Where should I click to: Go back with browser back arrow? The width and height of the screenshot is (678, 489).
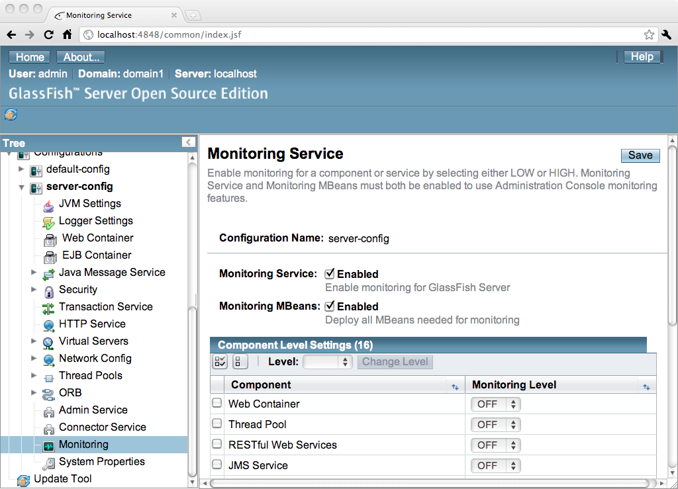[11, 34]
